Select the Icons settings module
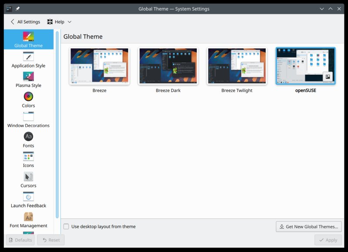This screenshot has width=348, height=252. (x=28, y=156)
